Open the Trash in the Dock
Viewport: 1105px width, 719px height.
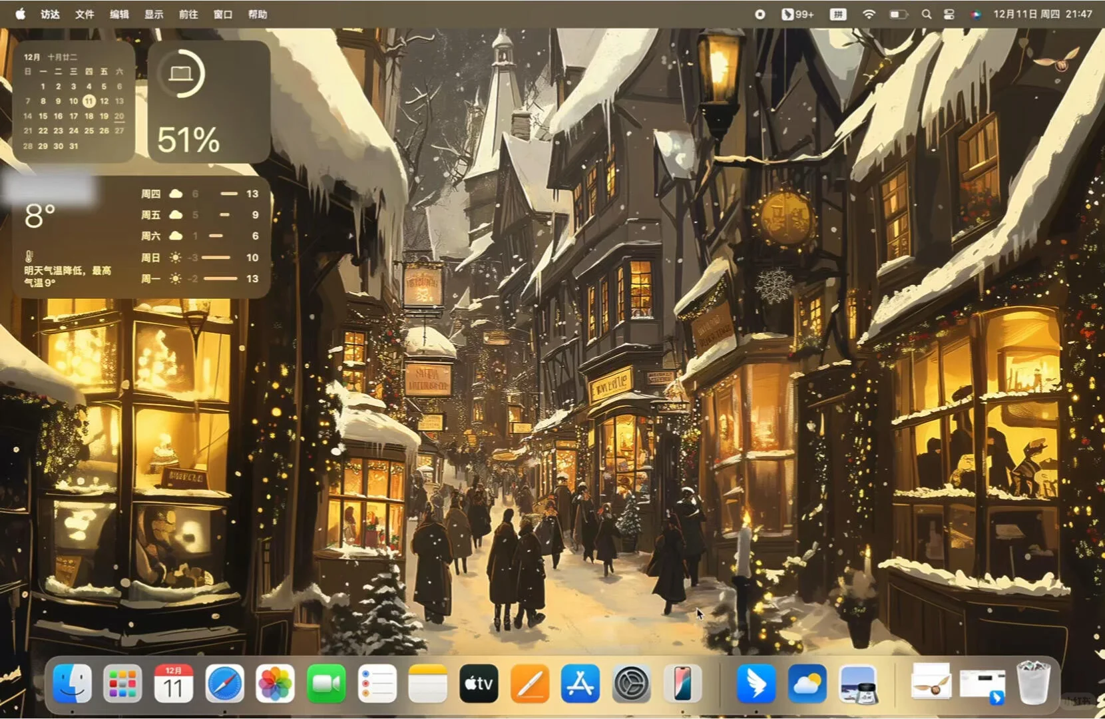pos(1033,682)
